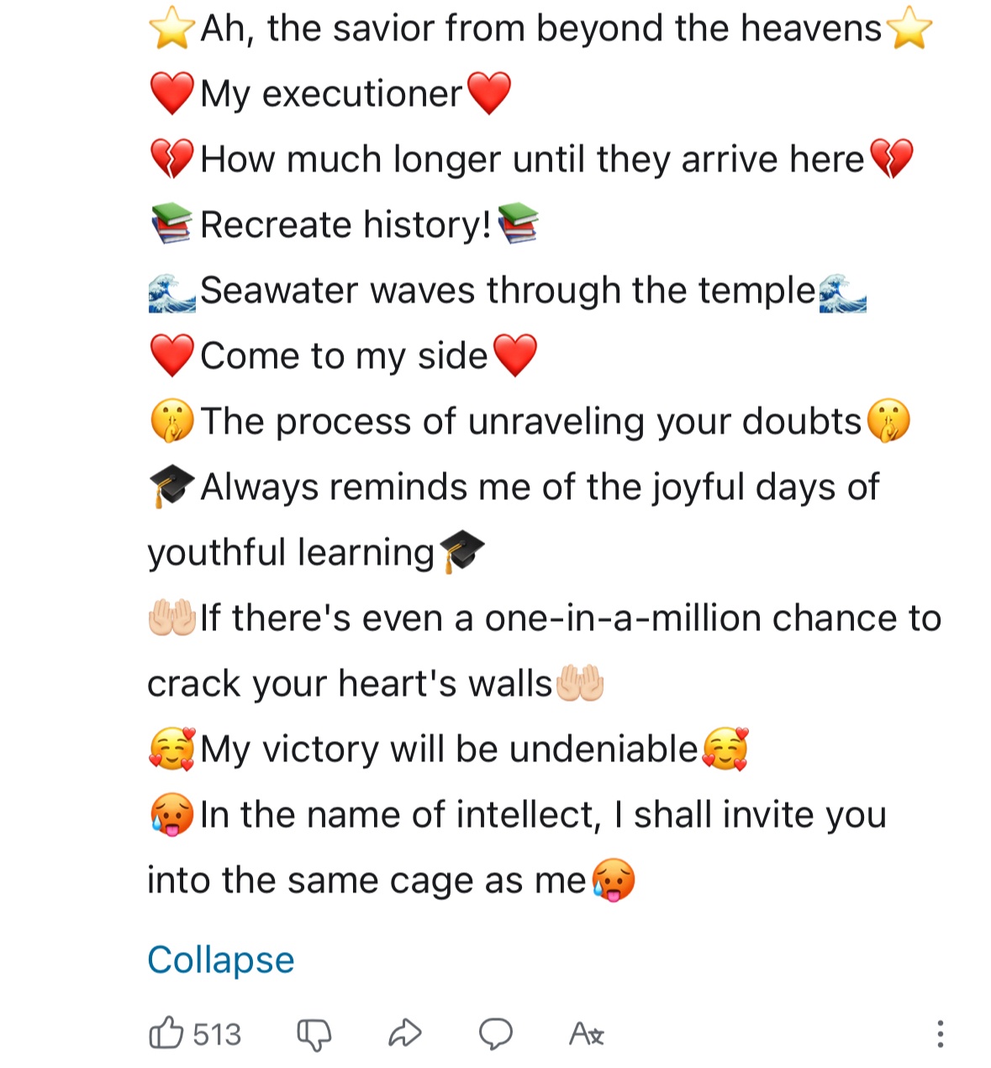Screen dimensions: 991x1068
Task: Click the text "Come to my side"
Action: tap(344, 356)
